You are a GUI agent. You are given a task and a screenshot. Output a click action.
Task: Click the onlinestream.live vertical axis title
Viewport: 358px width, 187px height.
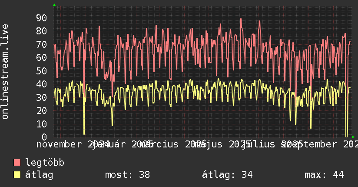(x=5, y=72)
